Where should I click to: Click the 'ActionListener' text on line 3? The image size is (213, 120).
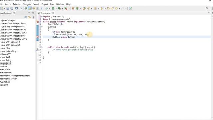95,22
